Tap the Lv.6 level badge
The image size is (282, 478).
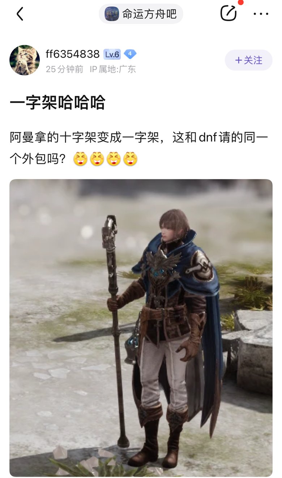tap(112, 54)
